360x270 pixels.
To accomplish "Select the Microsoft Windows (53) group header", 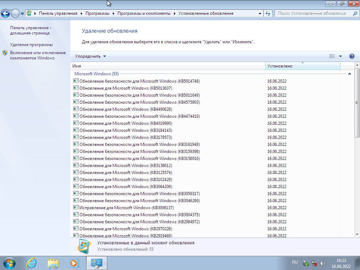I will [97, 74].
